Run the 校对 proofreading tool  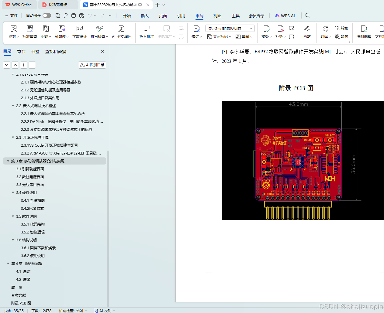[x=12, y=32]
